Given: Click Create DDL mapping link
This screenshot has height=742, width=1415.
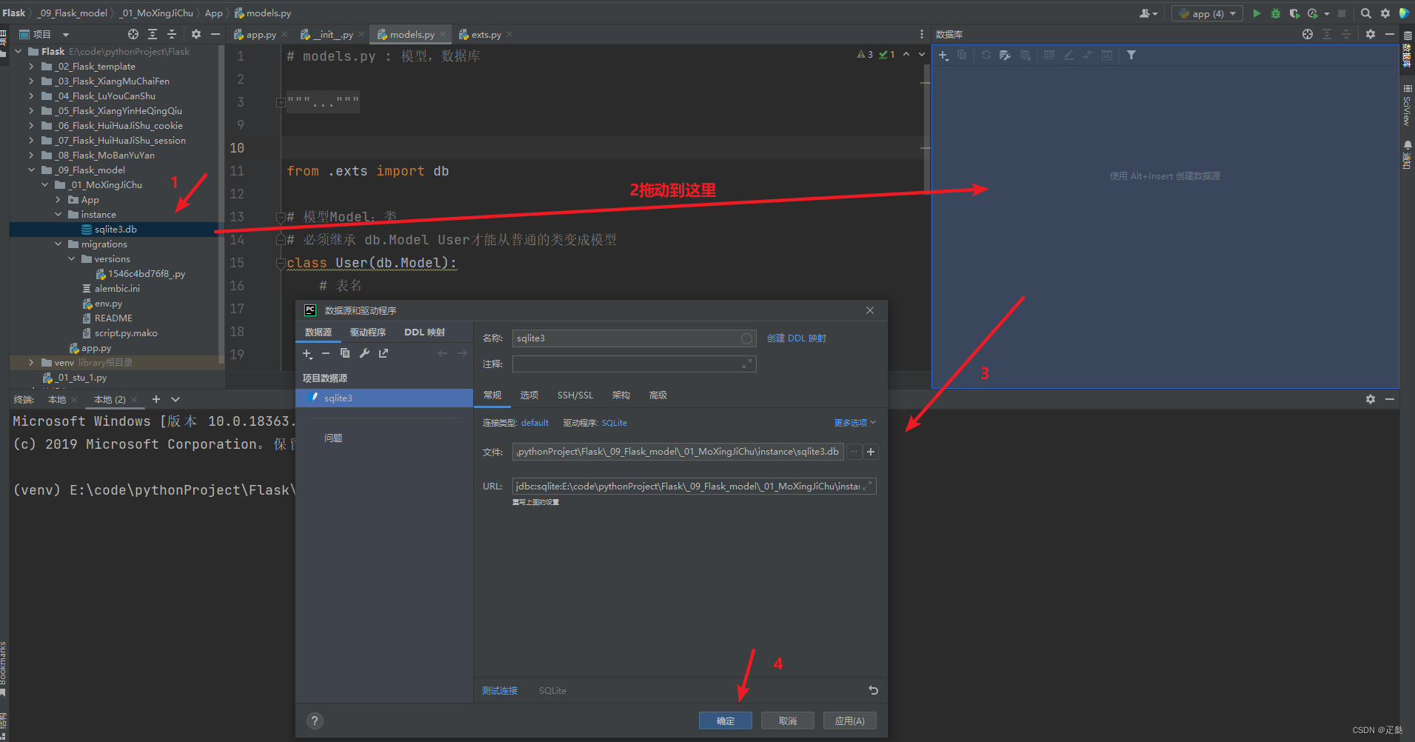Looking at the screenshot, I should pos(797,338).
